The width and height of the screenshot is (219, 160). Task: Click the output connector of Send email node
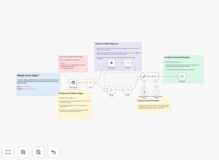tap(186, 76)
